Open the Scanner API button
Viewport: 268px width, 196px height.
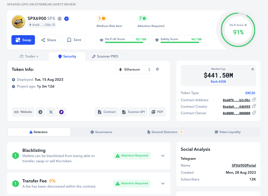[x=133, y=112]
